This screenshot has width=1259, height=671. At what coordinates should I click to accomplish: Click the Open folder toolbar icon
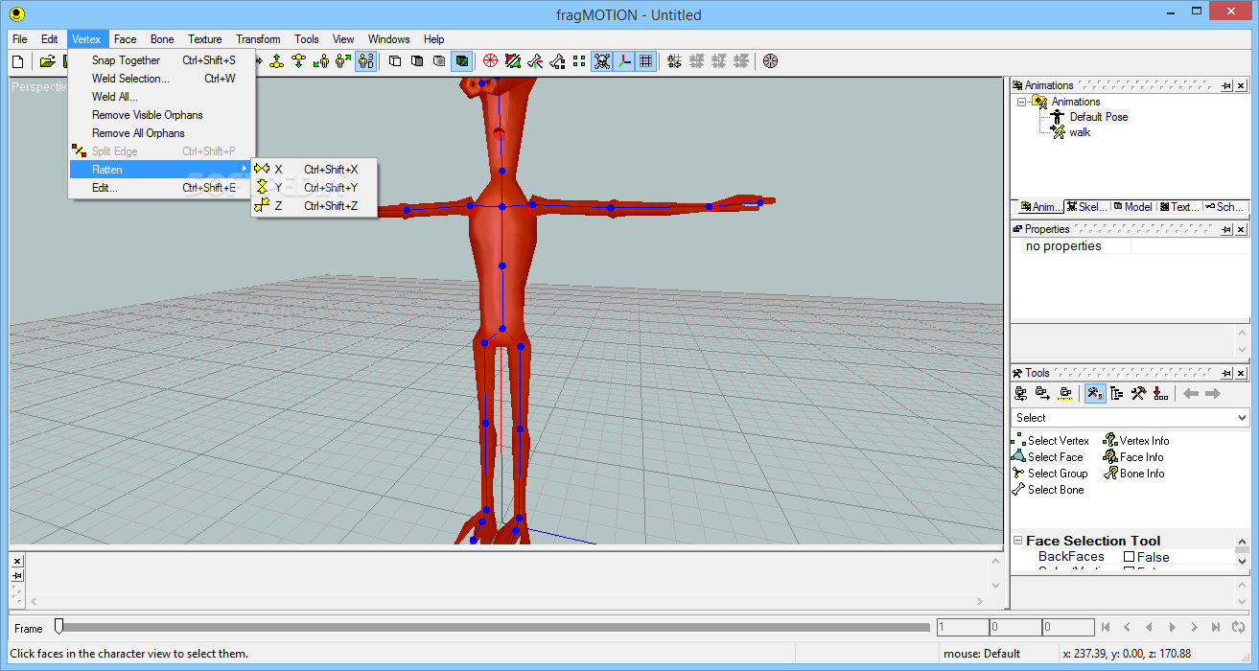pos(47,61)
